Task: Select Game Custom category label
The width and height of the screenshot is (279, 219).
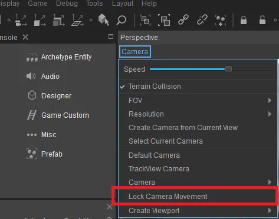Action: (65, 115)
